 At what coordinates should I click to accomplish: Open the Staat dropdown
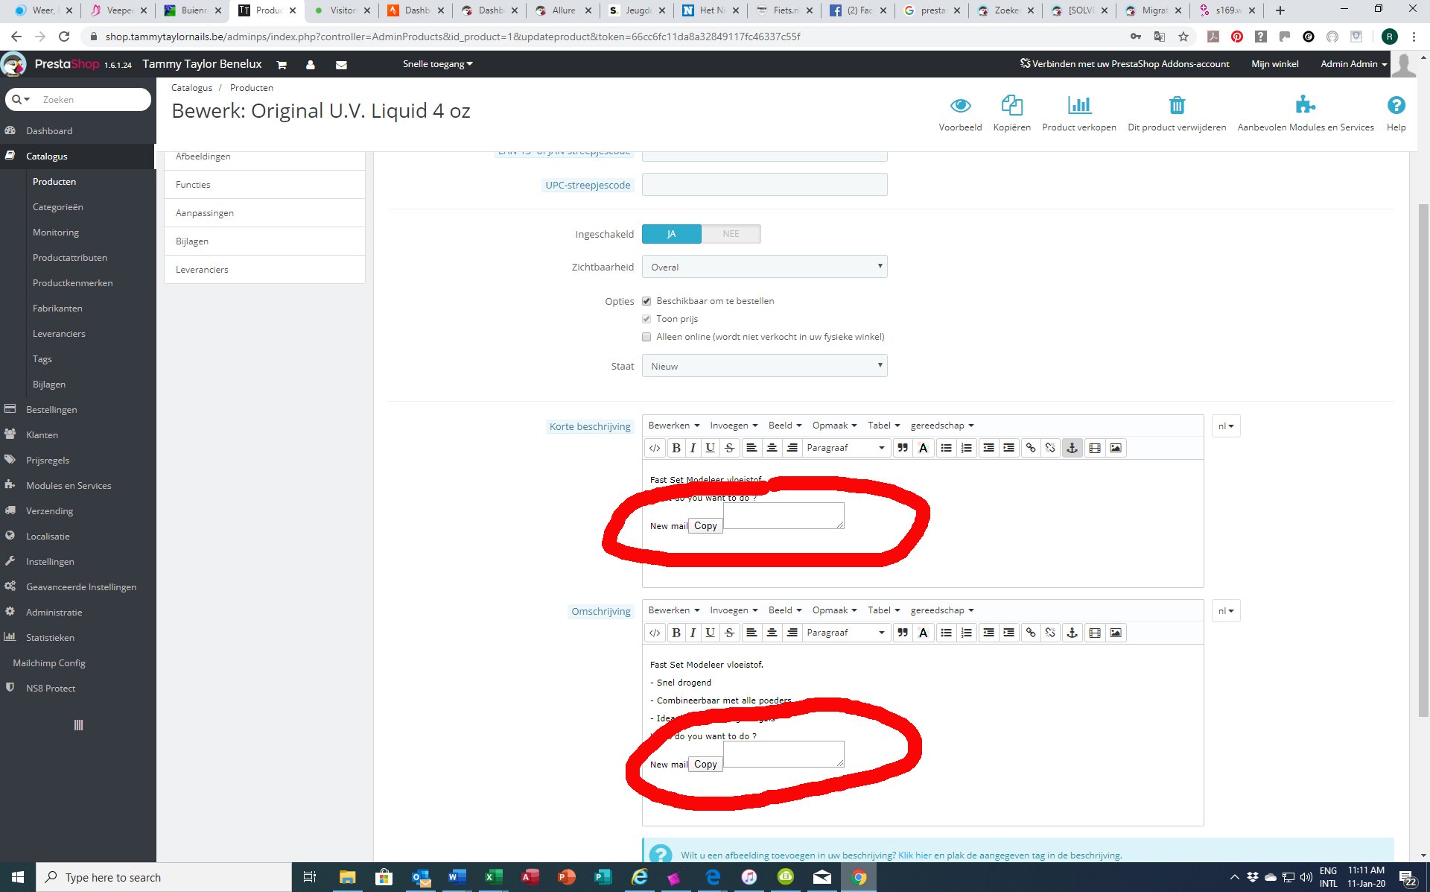[x=764, y=366]
